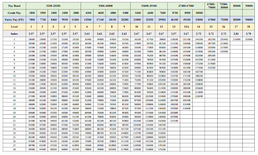Select Entry Pay value '25350'
This screenshot has height=155, width=258.
coord(150,20)
